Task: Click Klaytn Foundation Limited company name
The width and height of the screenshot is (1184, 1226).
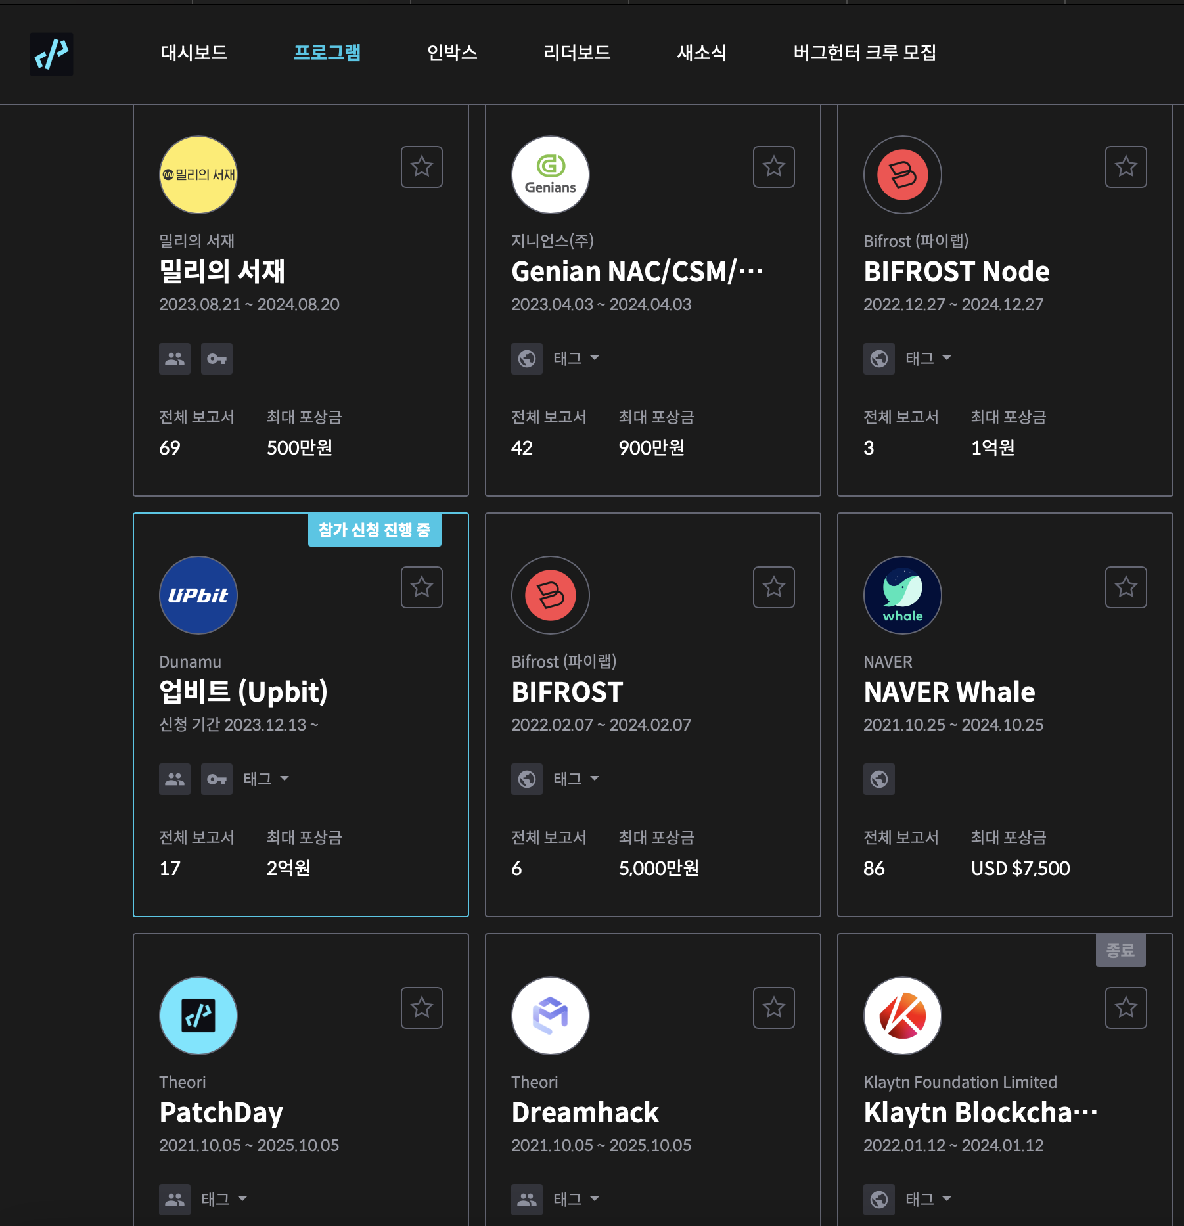Action: click(x=960, y=1082)
